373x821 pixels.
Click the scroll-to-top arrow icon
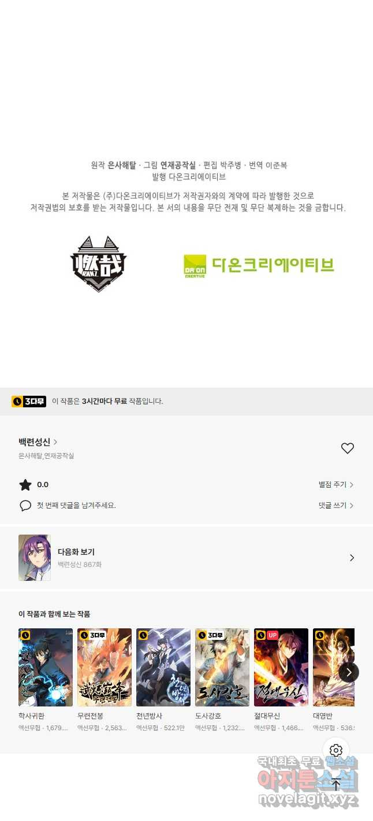tap(336, 785)
